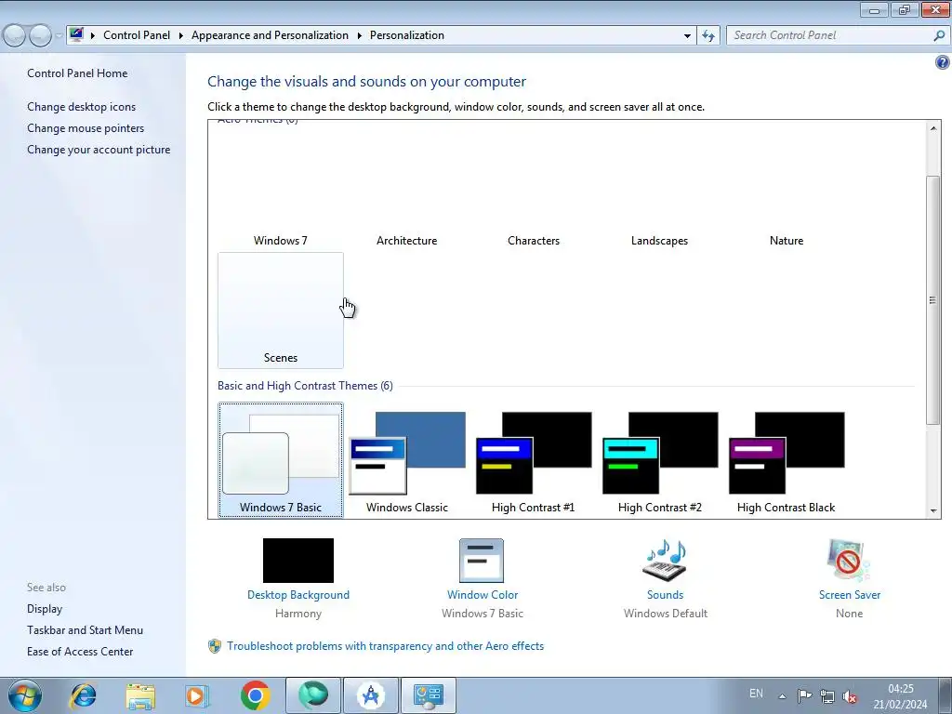Click the Back navigation arrow
The image size is (952, 714).
15,35
